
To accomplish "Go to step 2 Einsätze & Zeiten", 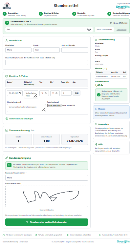I will click(49, 14).
